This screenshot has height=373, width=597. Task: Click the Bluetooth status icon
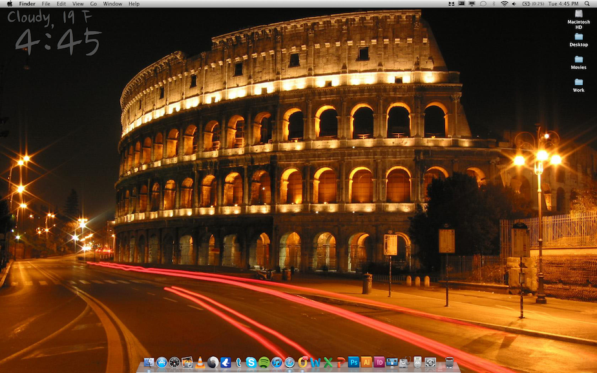[x=494, y=4]
